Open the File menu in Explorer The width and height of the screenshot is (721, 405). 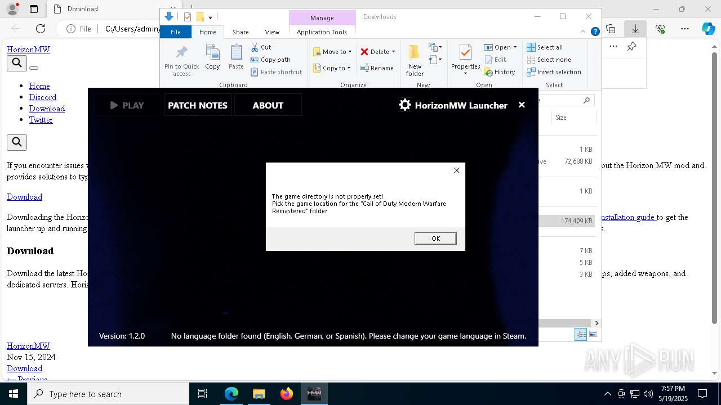(176, 32)
